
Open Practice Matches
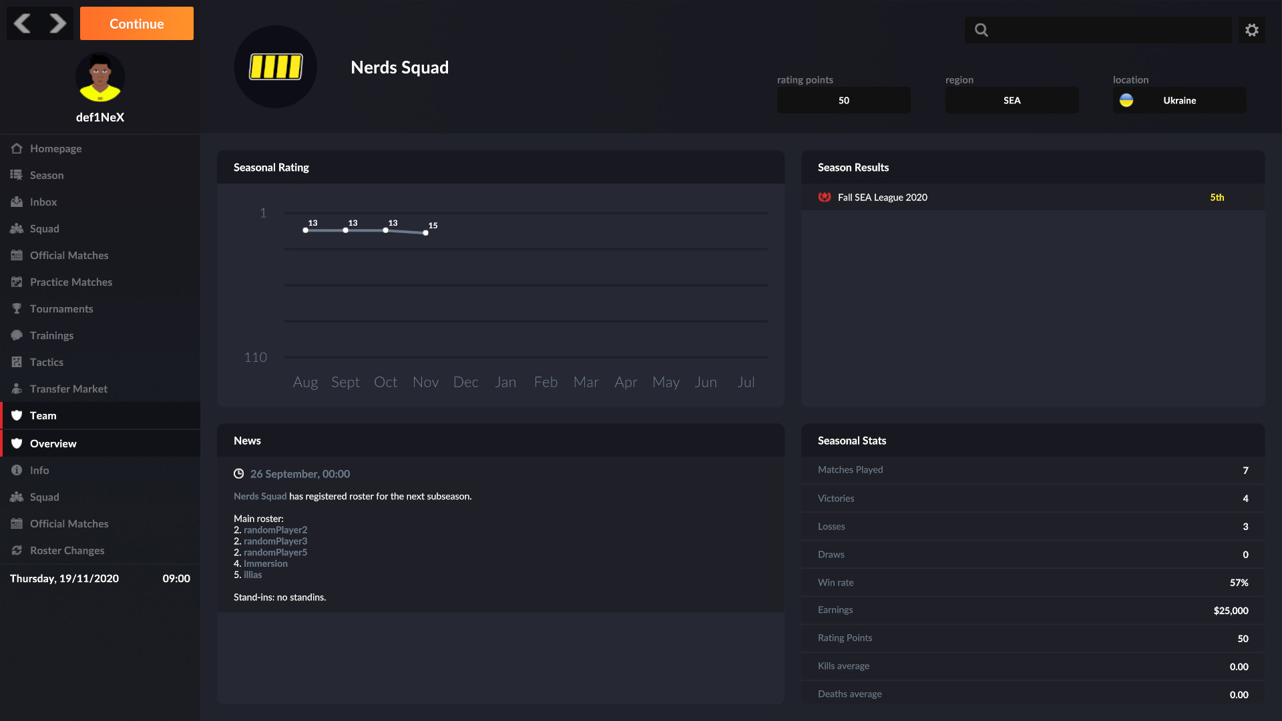[71, 282]
